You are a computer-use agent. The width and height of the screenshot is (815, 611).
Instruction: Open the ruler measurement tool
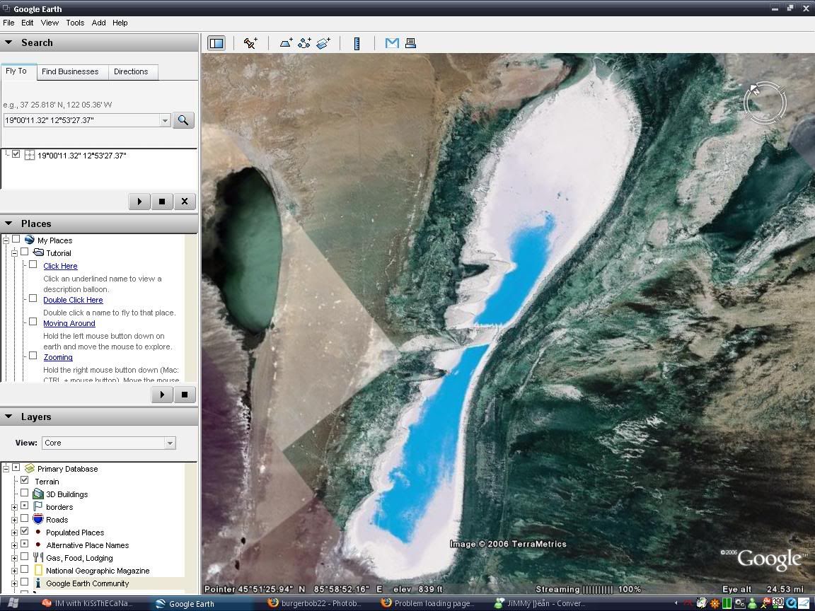pyautogui.click(x=357, y=44)
